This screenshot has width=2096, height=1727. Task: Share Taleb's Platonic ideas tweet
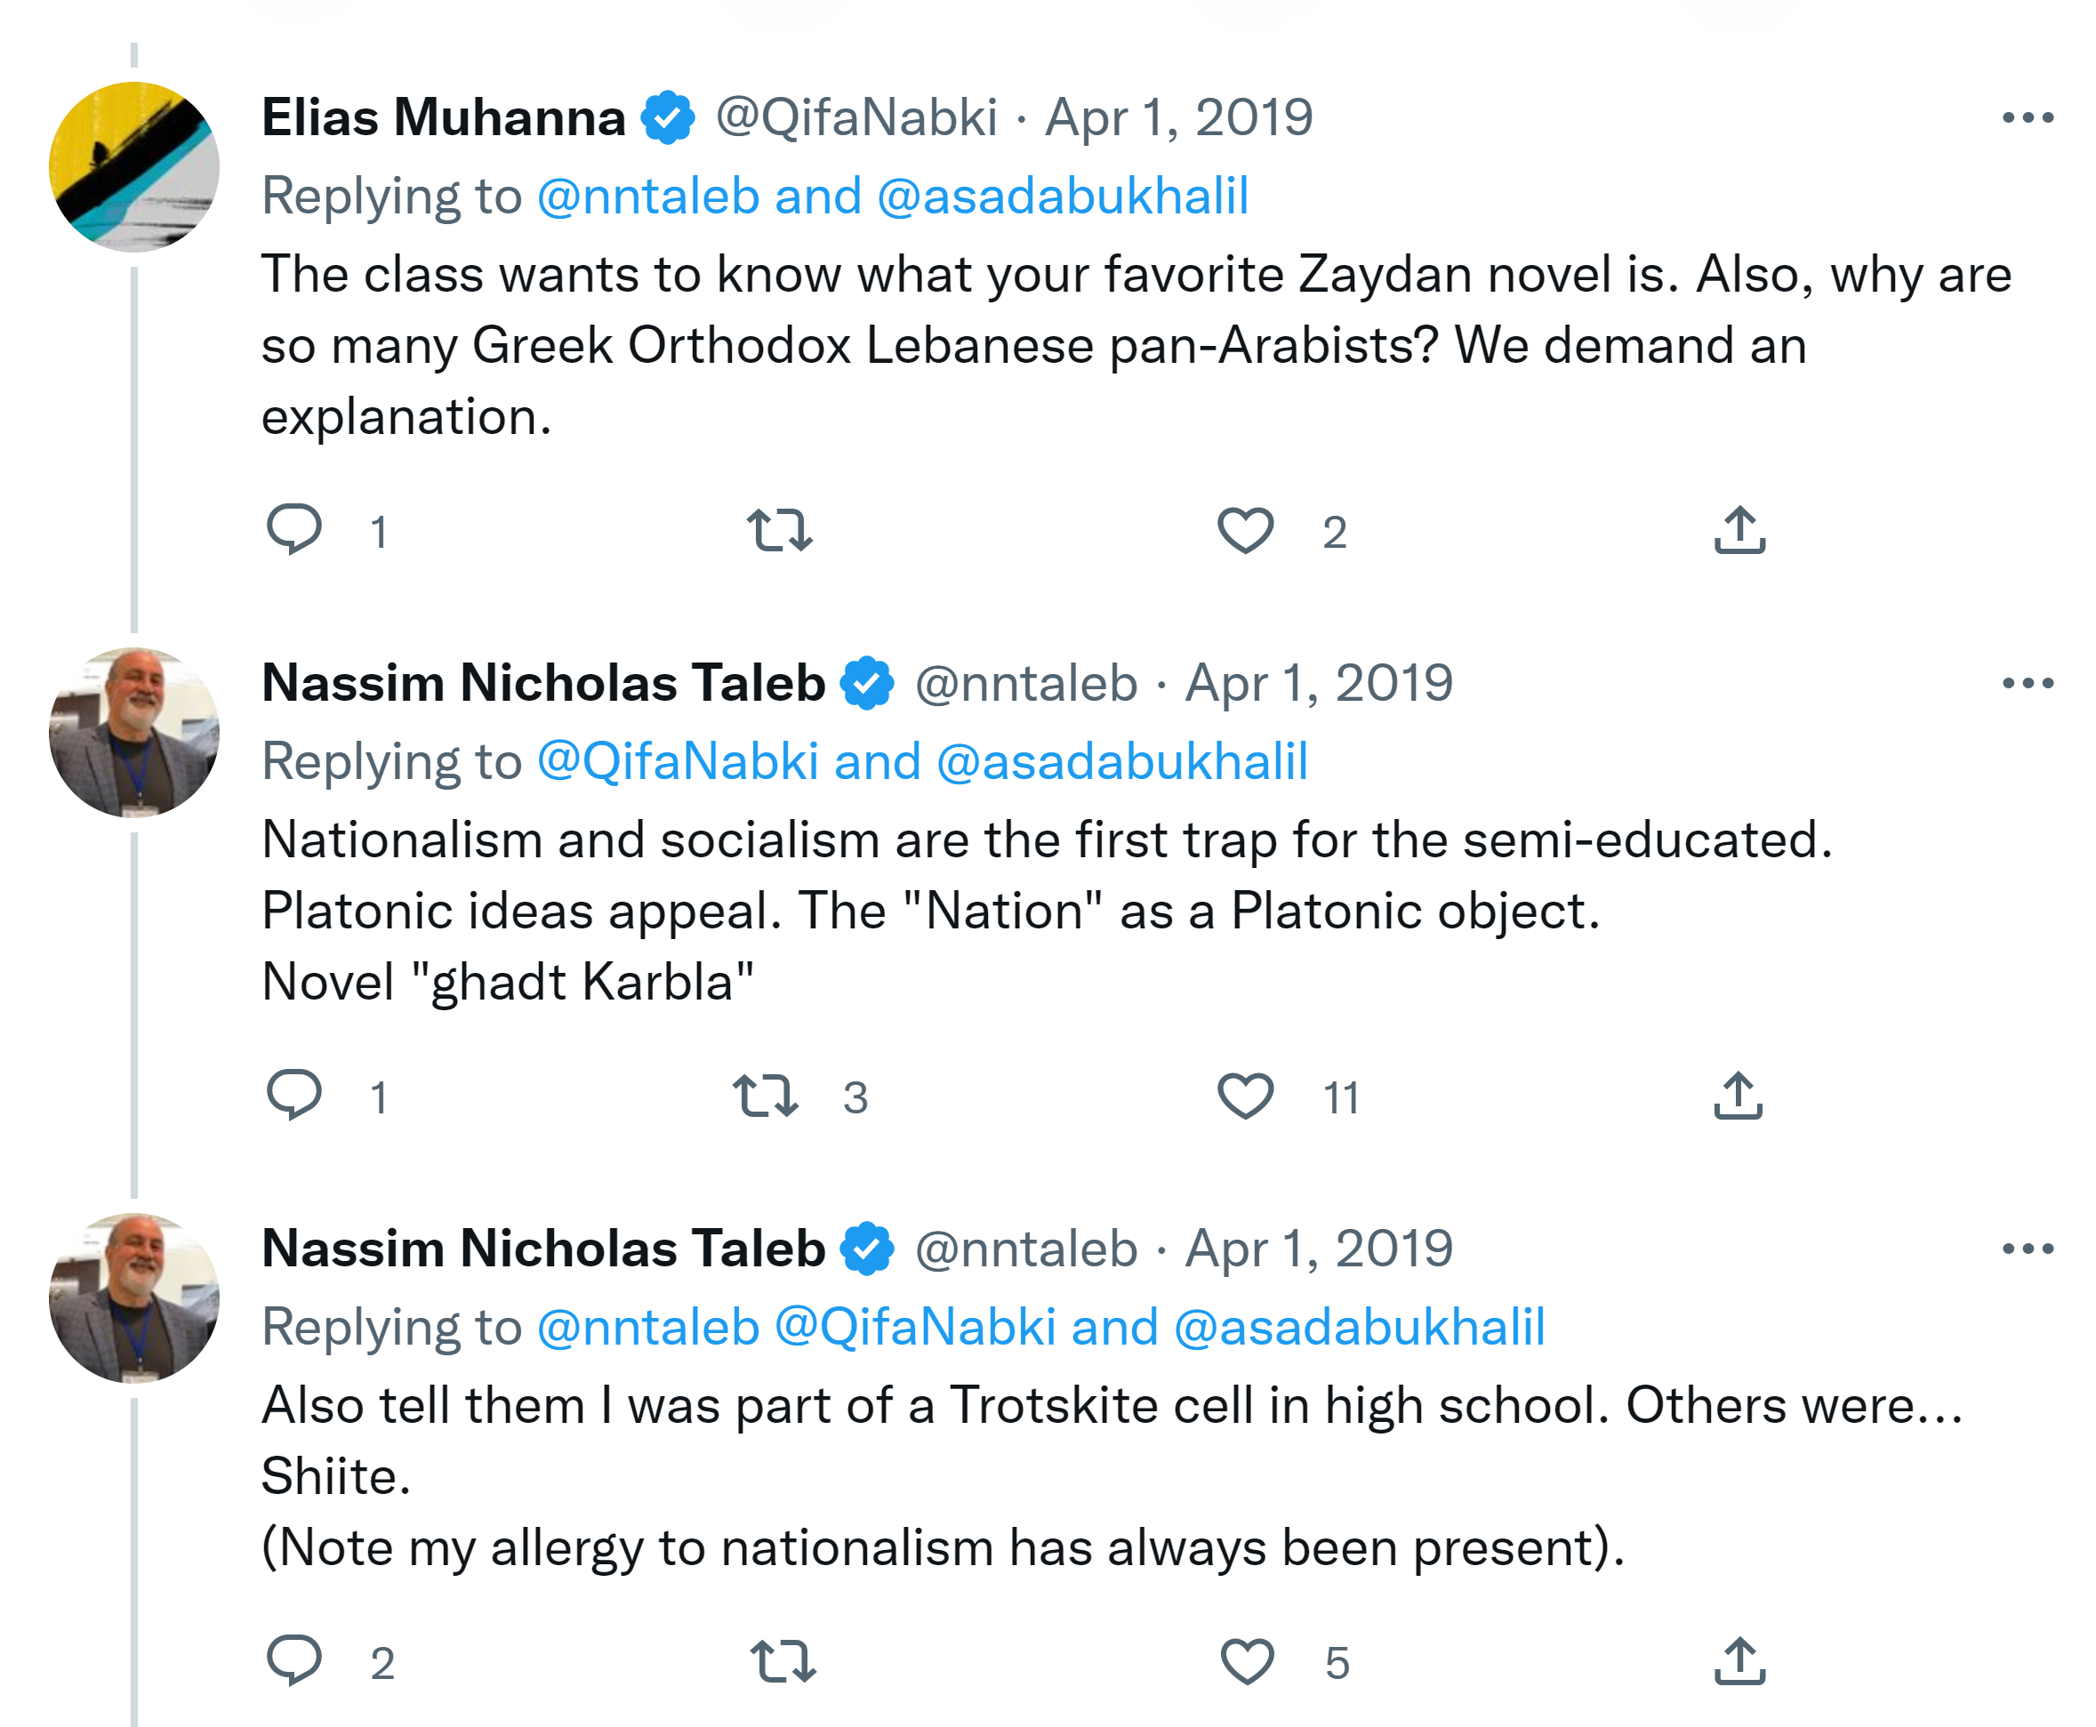click(1738, 1095)
